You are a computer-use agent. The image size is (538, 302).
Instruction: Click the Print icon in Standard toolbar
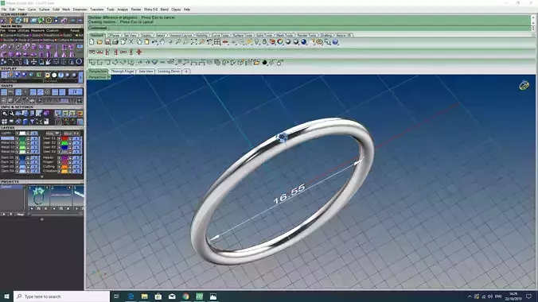pyautogui.click(x=115, y=42)
